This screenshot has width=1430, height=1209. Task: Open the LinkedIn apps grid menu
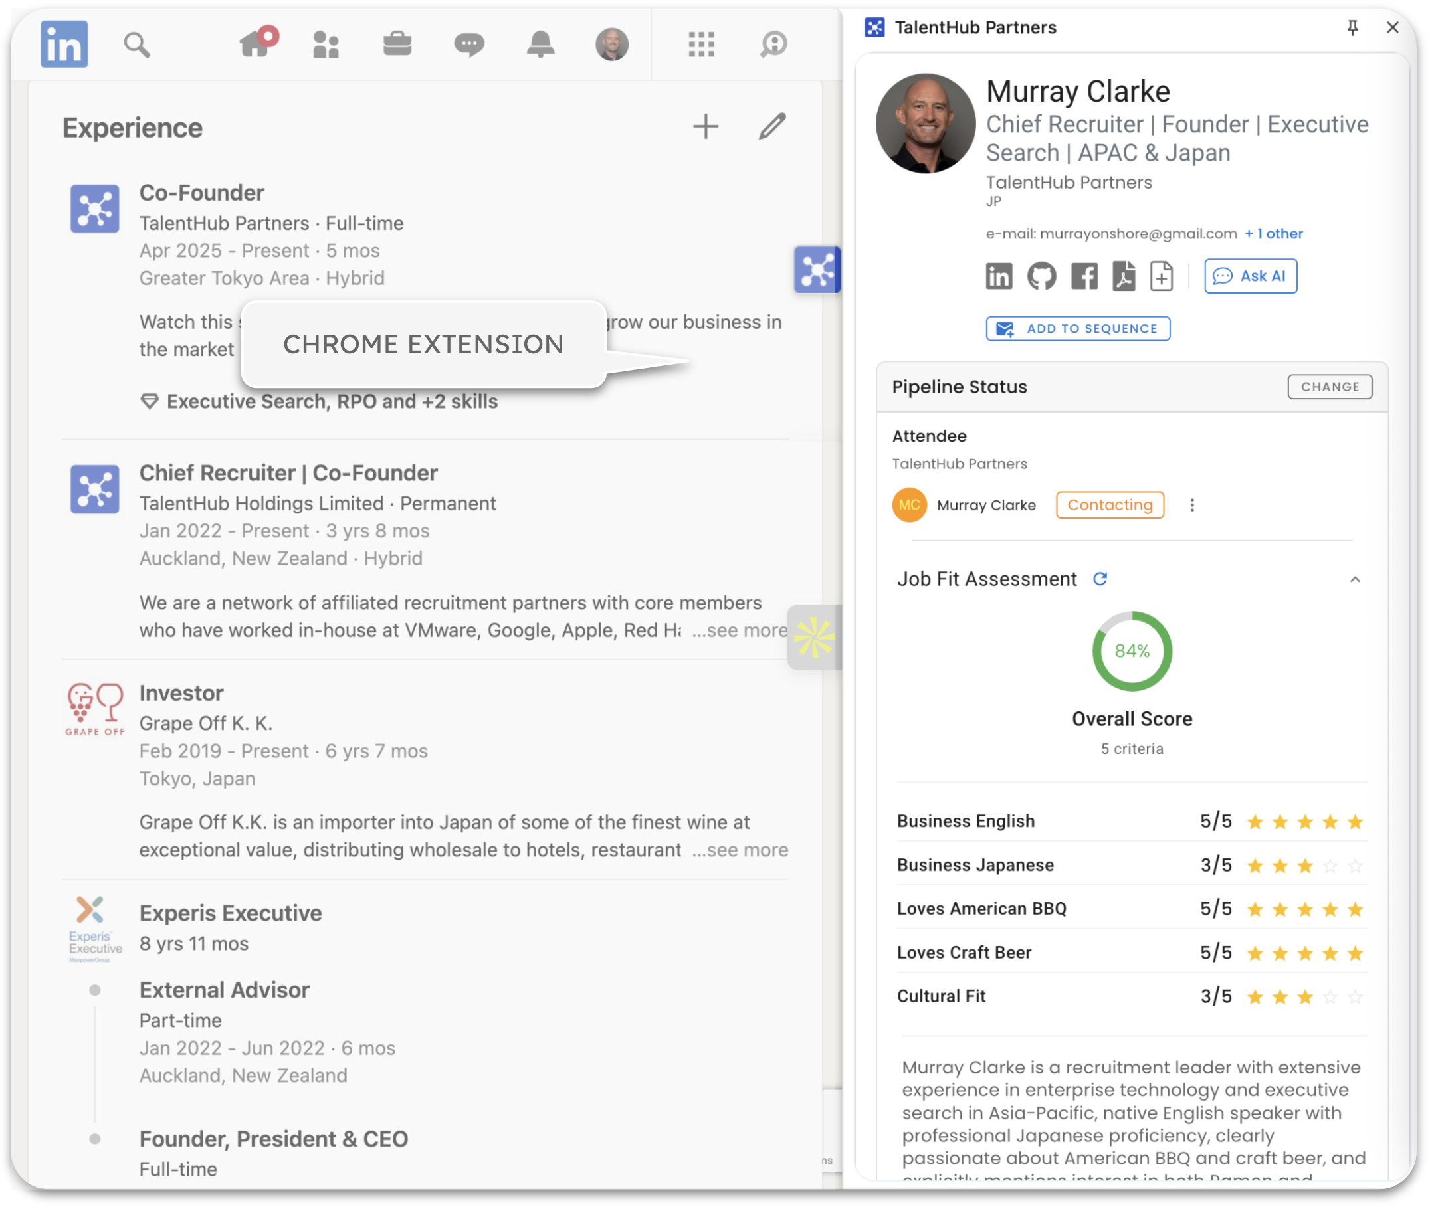(701, 45)
